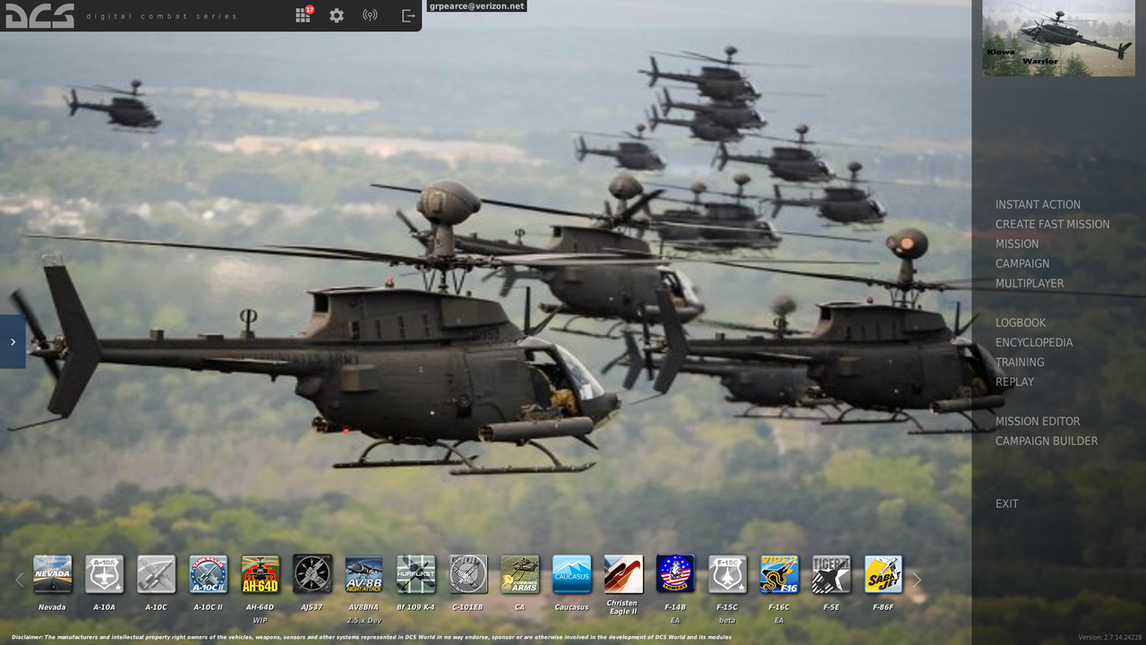Show more modules with right arrow
This screenshot has height=645, width=1146.
coord(916,580)
